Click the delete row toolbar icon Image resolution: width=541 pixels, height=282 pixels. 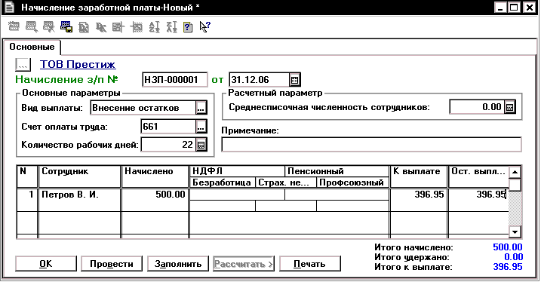coord(48,26)
